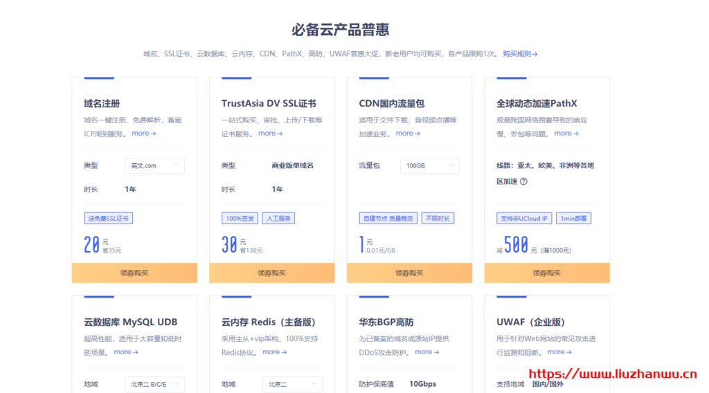Expand the 英文.com domain type dropdown

point(154,166)
